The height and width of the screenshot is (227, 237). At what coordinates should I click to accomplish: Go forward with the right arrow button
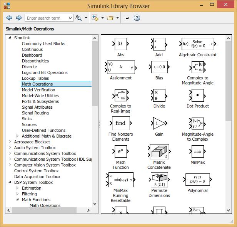(x=19, y=18)
